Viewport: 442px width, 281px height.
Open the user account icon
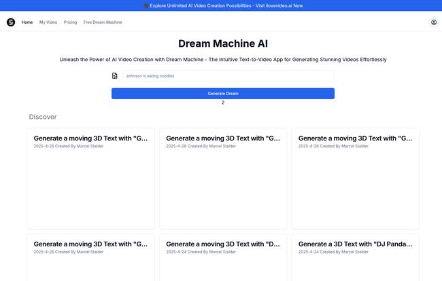(x=434, y=22)
